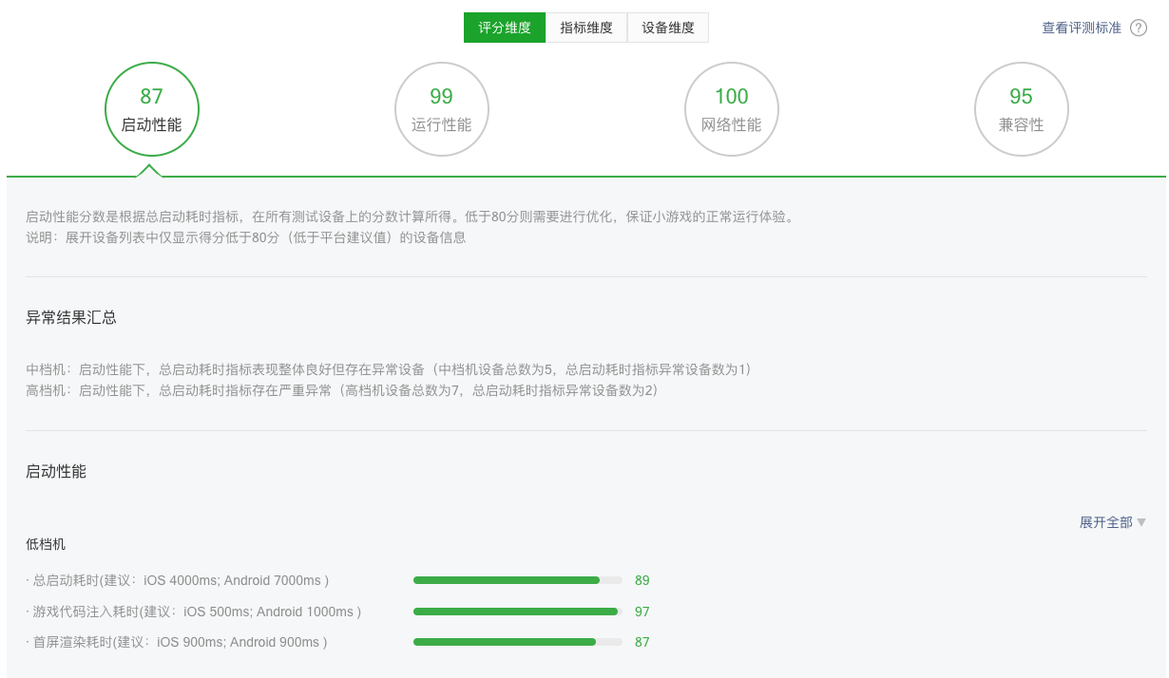Click the 游戏代码注入耗时 row label
1169x678 pixels.
click(194, 612)
